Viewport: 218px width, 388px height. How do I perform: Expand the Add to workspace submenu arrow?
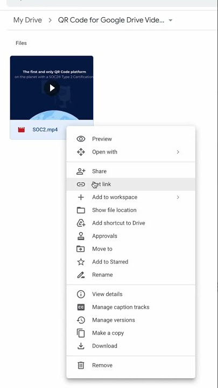pos(178,197)
